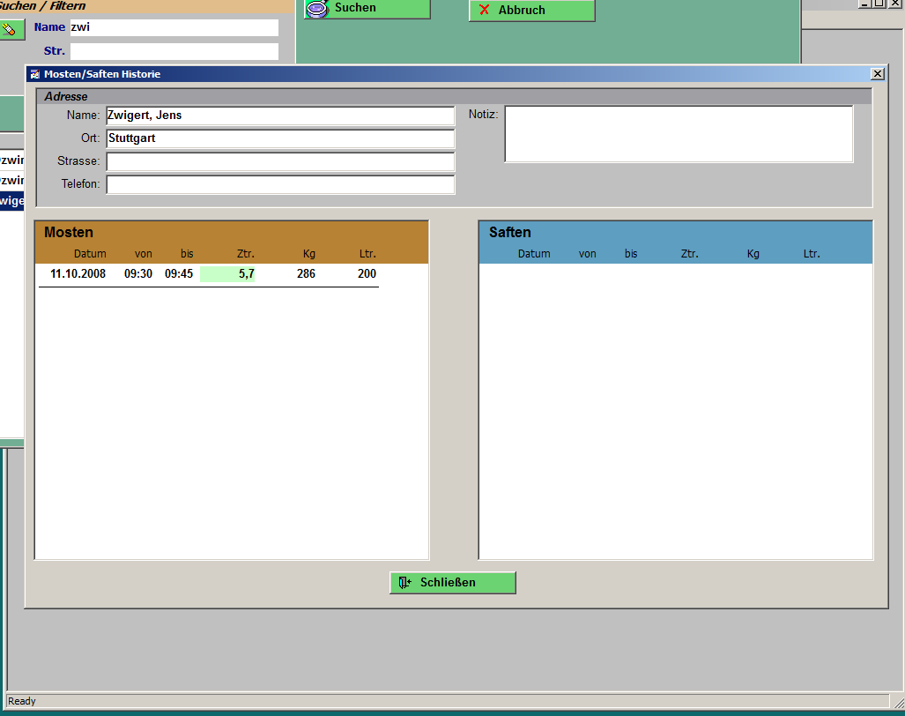The width and height of the screenshot is (905, 716).
Task: Click the empty Strasse field
Action: 279,161
